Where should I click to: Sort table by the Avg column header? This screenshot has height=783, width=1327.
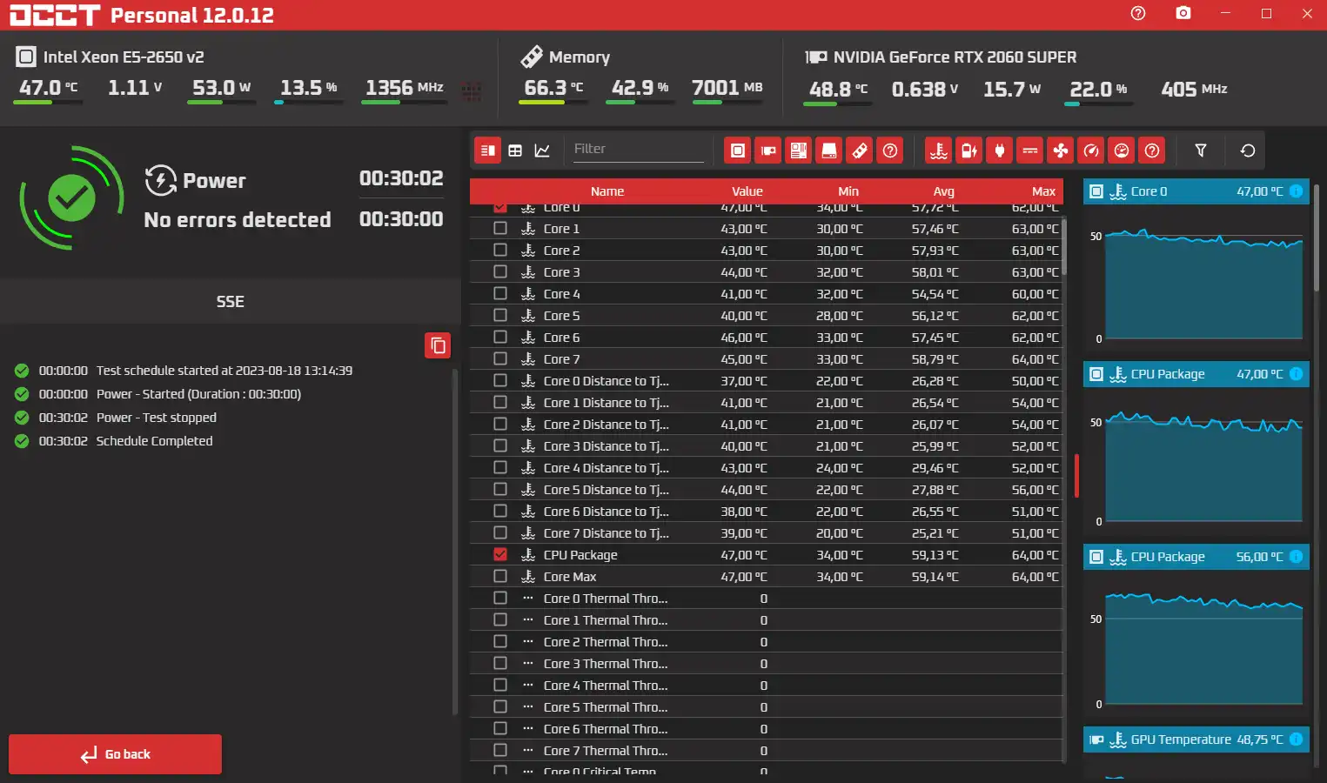tap(944, 191)
